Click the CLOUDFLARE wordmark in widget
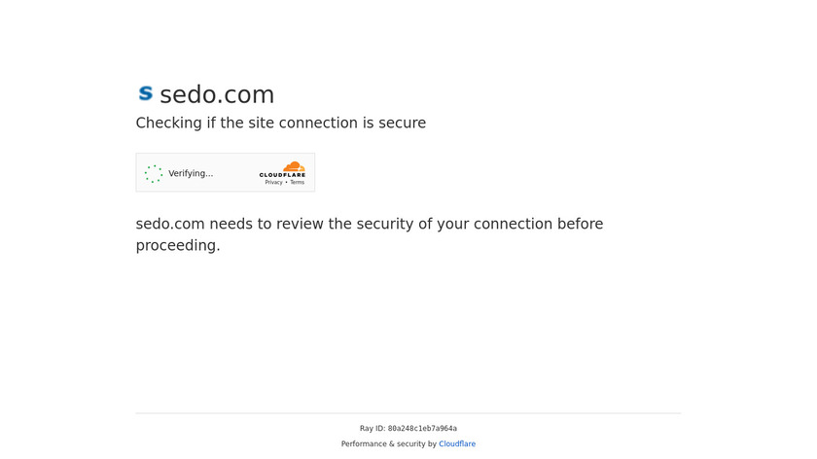The height and width of the screenshot is (459, 817). [282, 175]
